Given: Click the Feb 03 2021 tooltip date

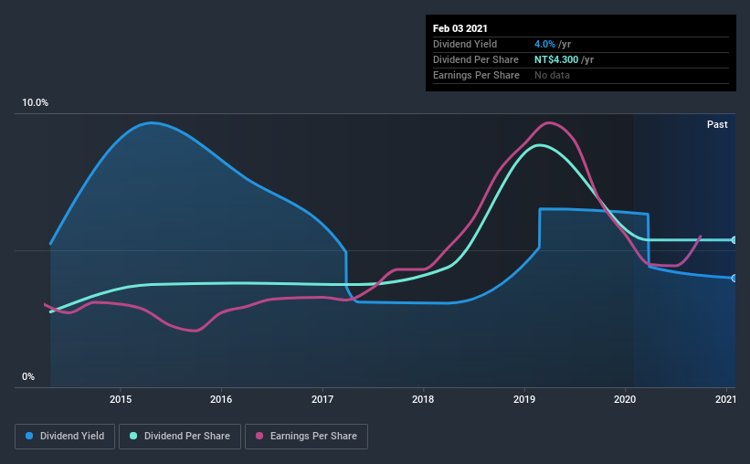Looking at the screenshot, I should tap(460, 28).
